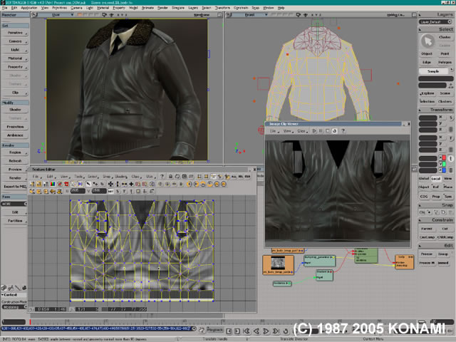456x342 pixels.
Task: Open the Window menu in main menu bar
Action: (x=268, y=8)
